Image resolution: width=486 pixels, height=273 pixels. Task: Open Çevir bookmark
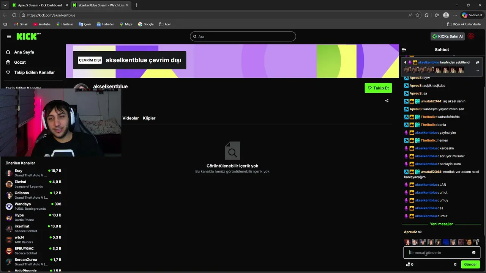pos(85,24)
